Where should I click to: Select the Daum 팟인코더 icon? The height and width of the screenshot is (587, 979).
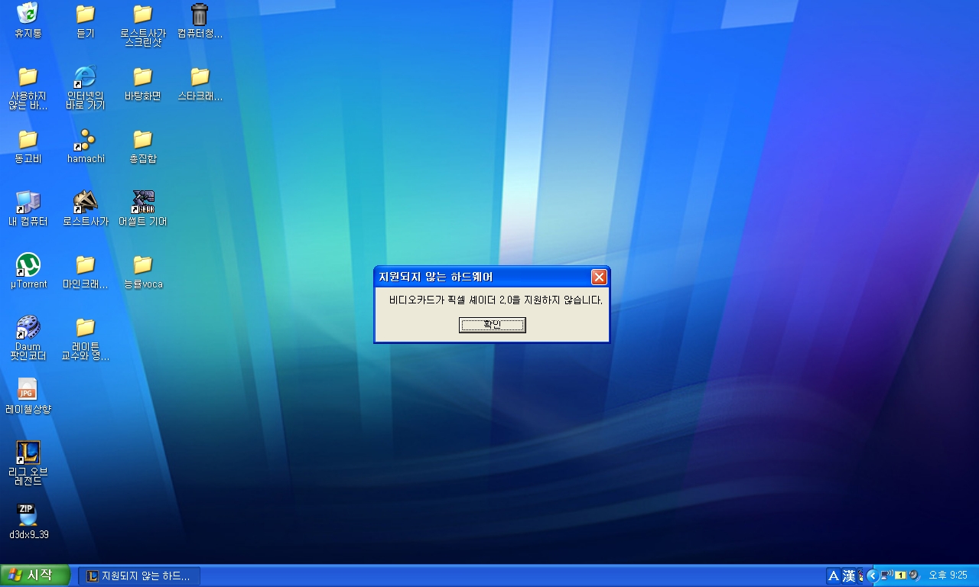pyautogui.click(x=28, y=338)
